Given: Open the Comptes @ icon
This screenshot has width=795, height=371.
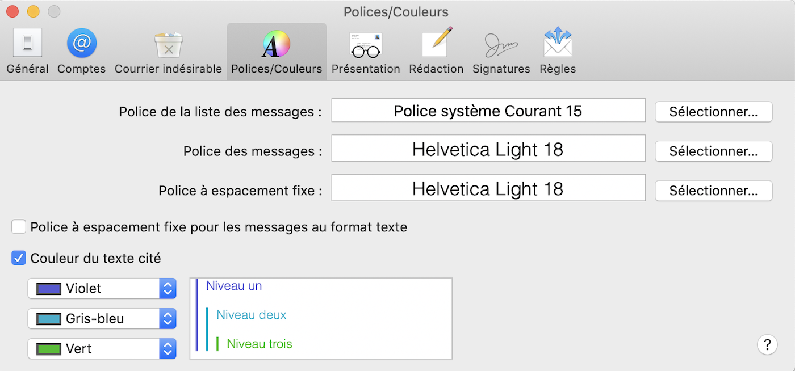Looking at the screenshot, I should pos(81,44).
